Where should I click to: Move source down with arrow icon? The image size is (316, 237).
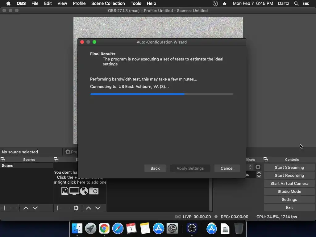(x=98, y=208)
